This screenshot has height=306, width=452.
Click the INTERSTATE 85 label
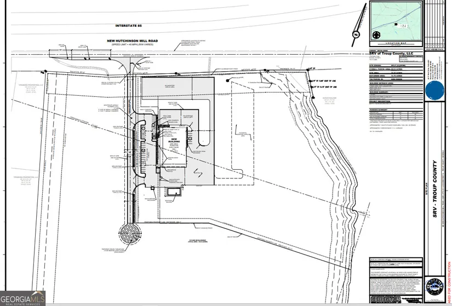point(133,26)
